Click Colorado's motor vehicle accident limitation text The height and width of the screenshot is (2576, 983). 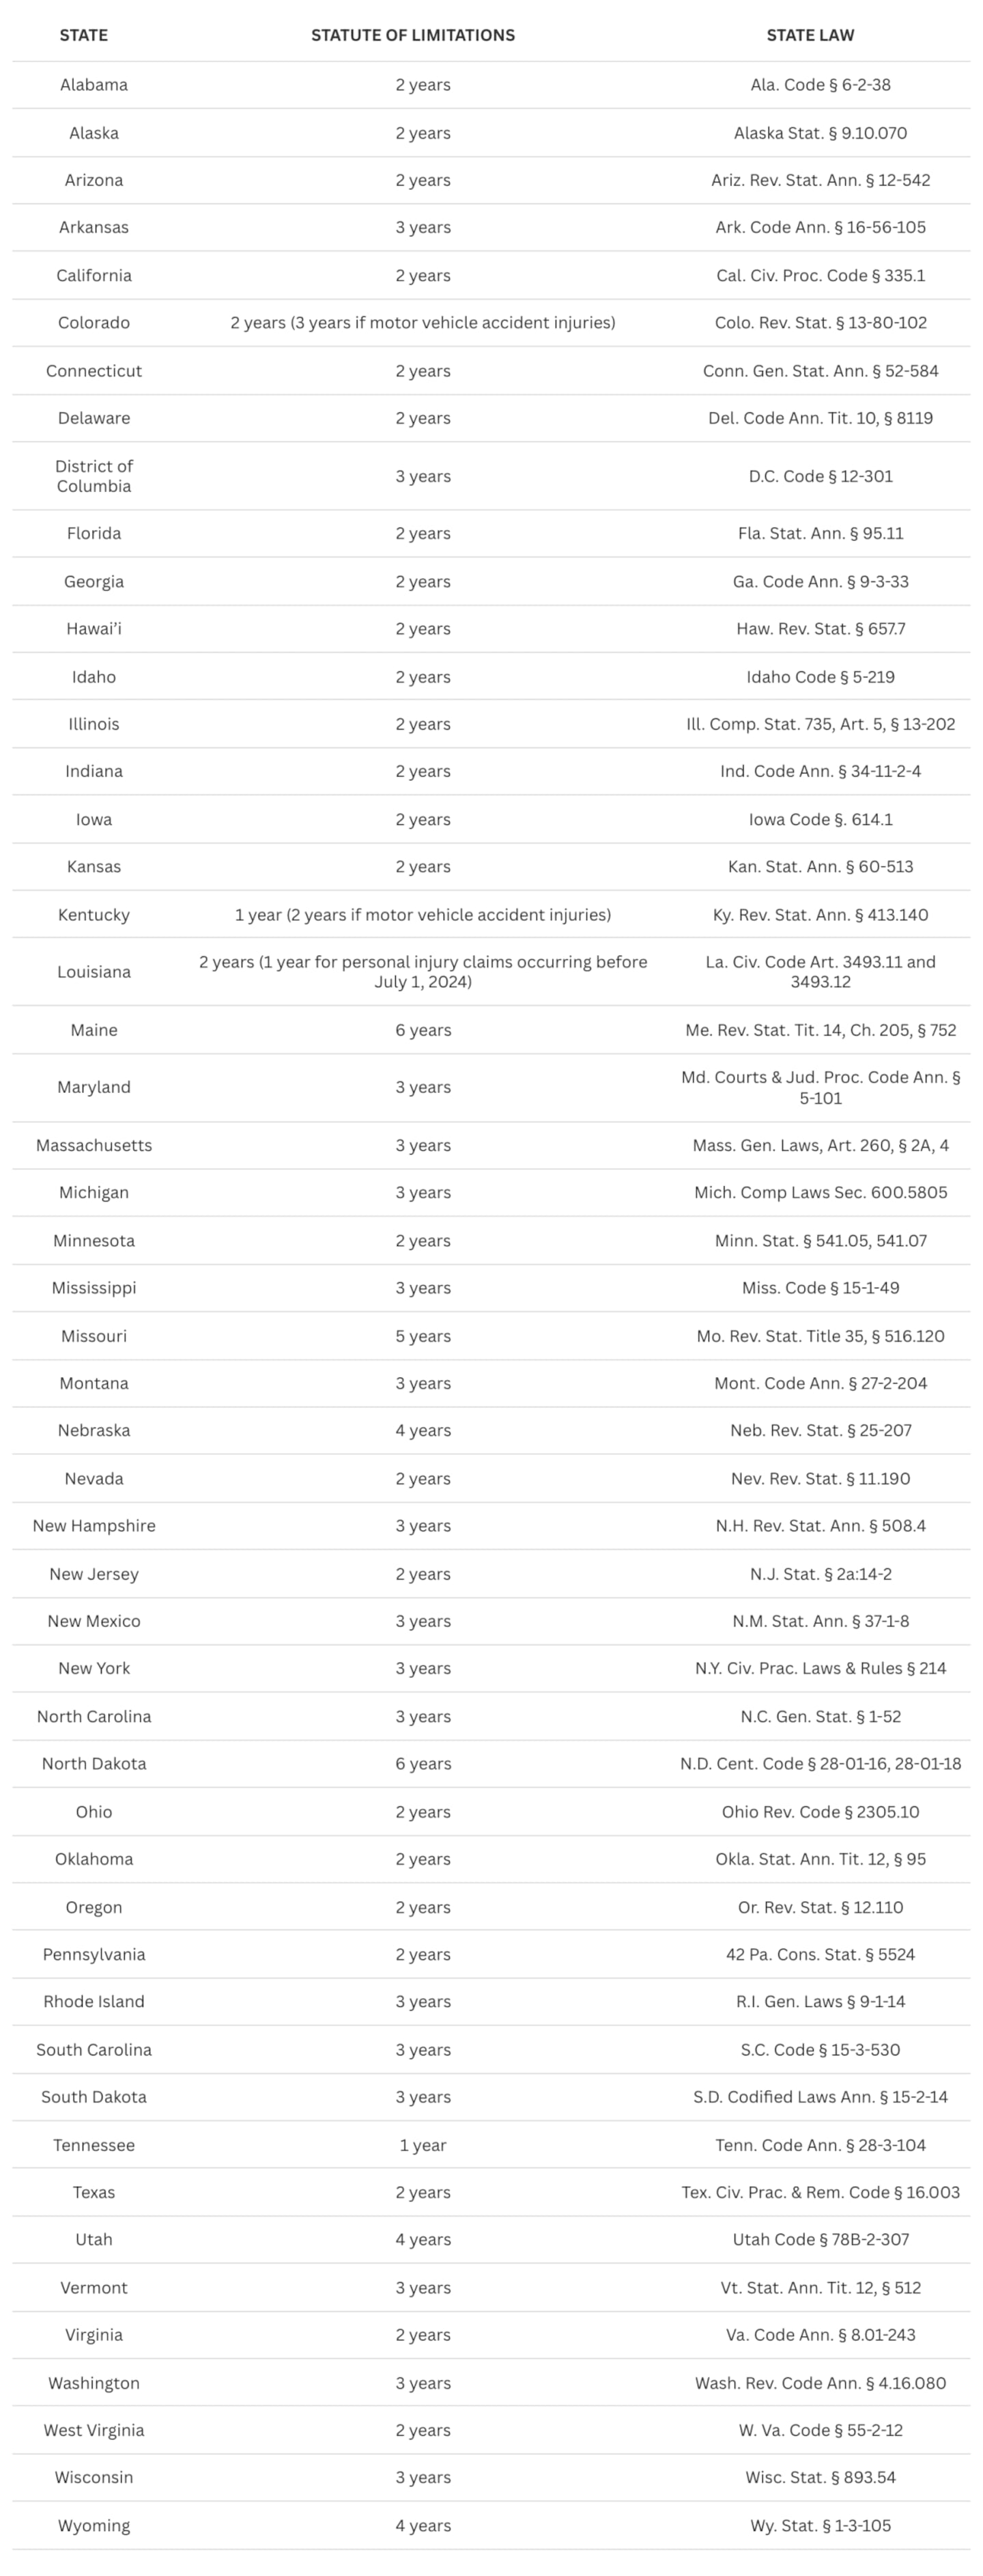coord(423,323)
